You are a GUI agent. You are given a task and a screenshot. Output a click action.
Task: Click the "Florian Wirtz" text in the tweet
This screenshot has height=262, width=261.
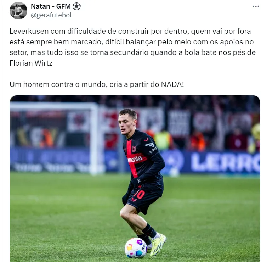pos(31,63)
